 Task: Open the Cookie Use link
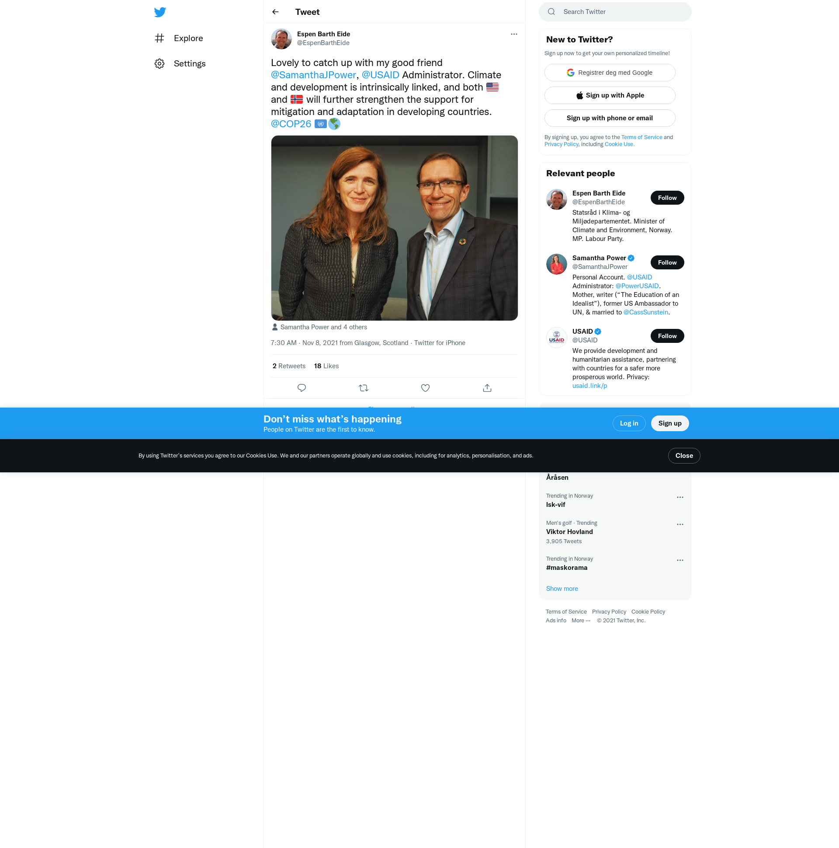click(619, 144)
